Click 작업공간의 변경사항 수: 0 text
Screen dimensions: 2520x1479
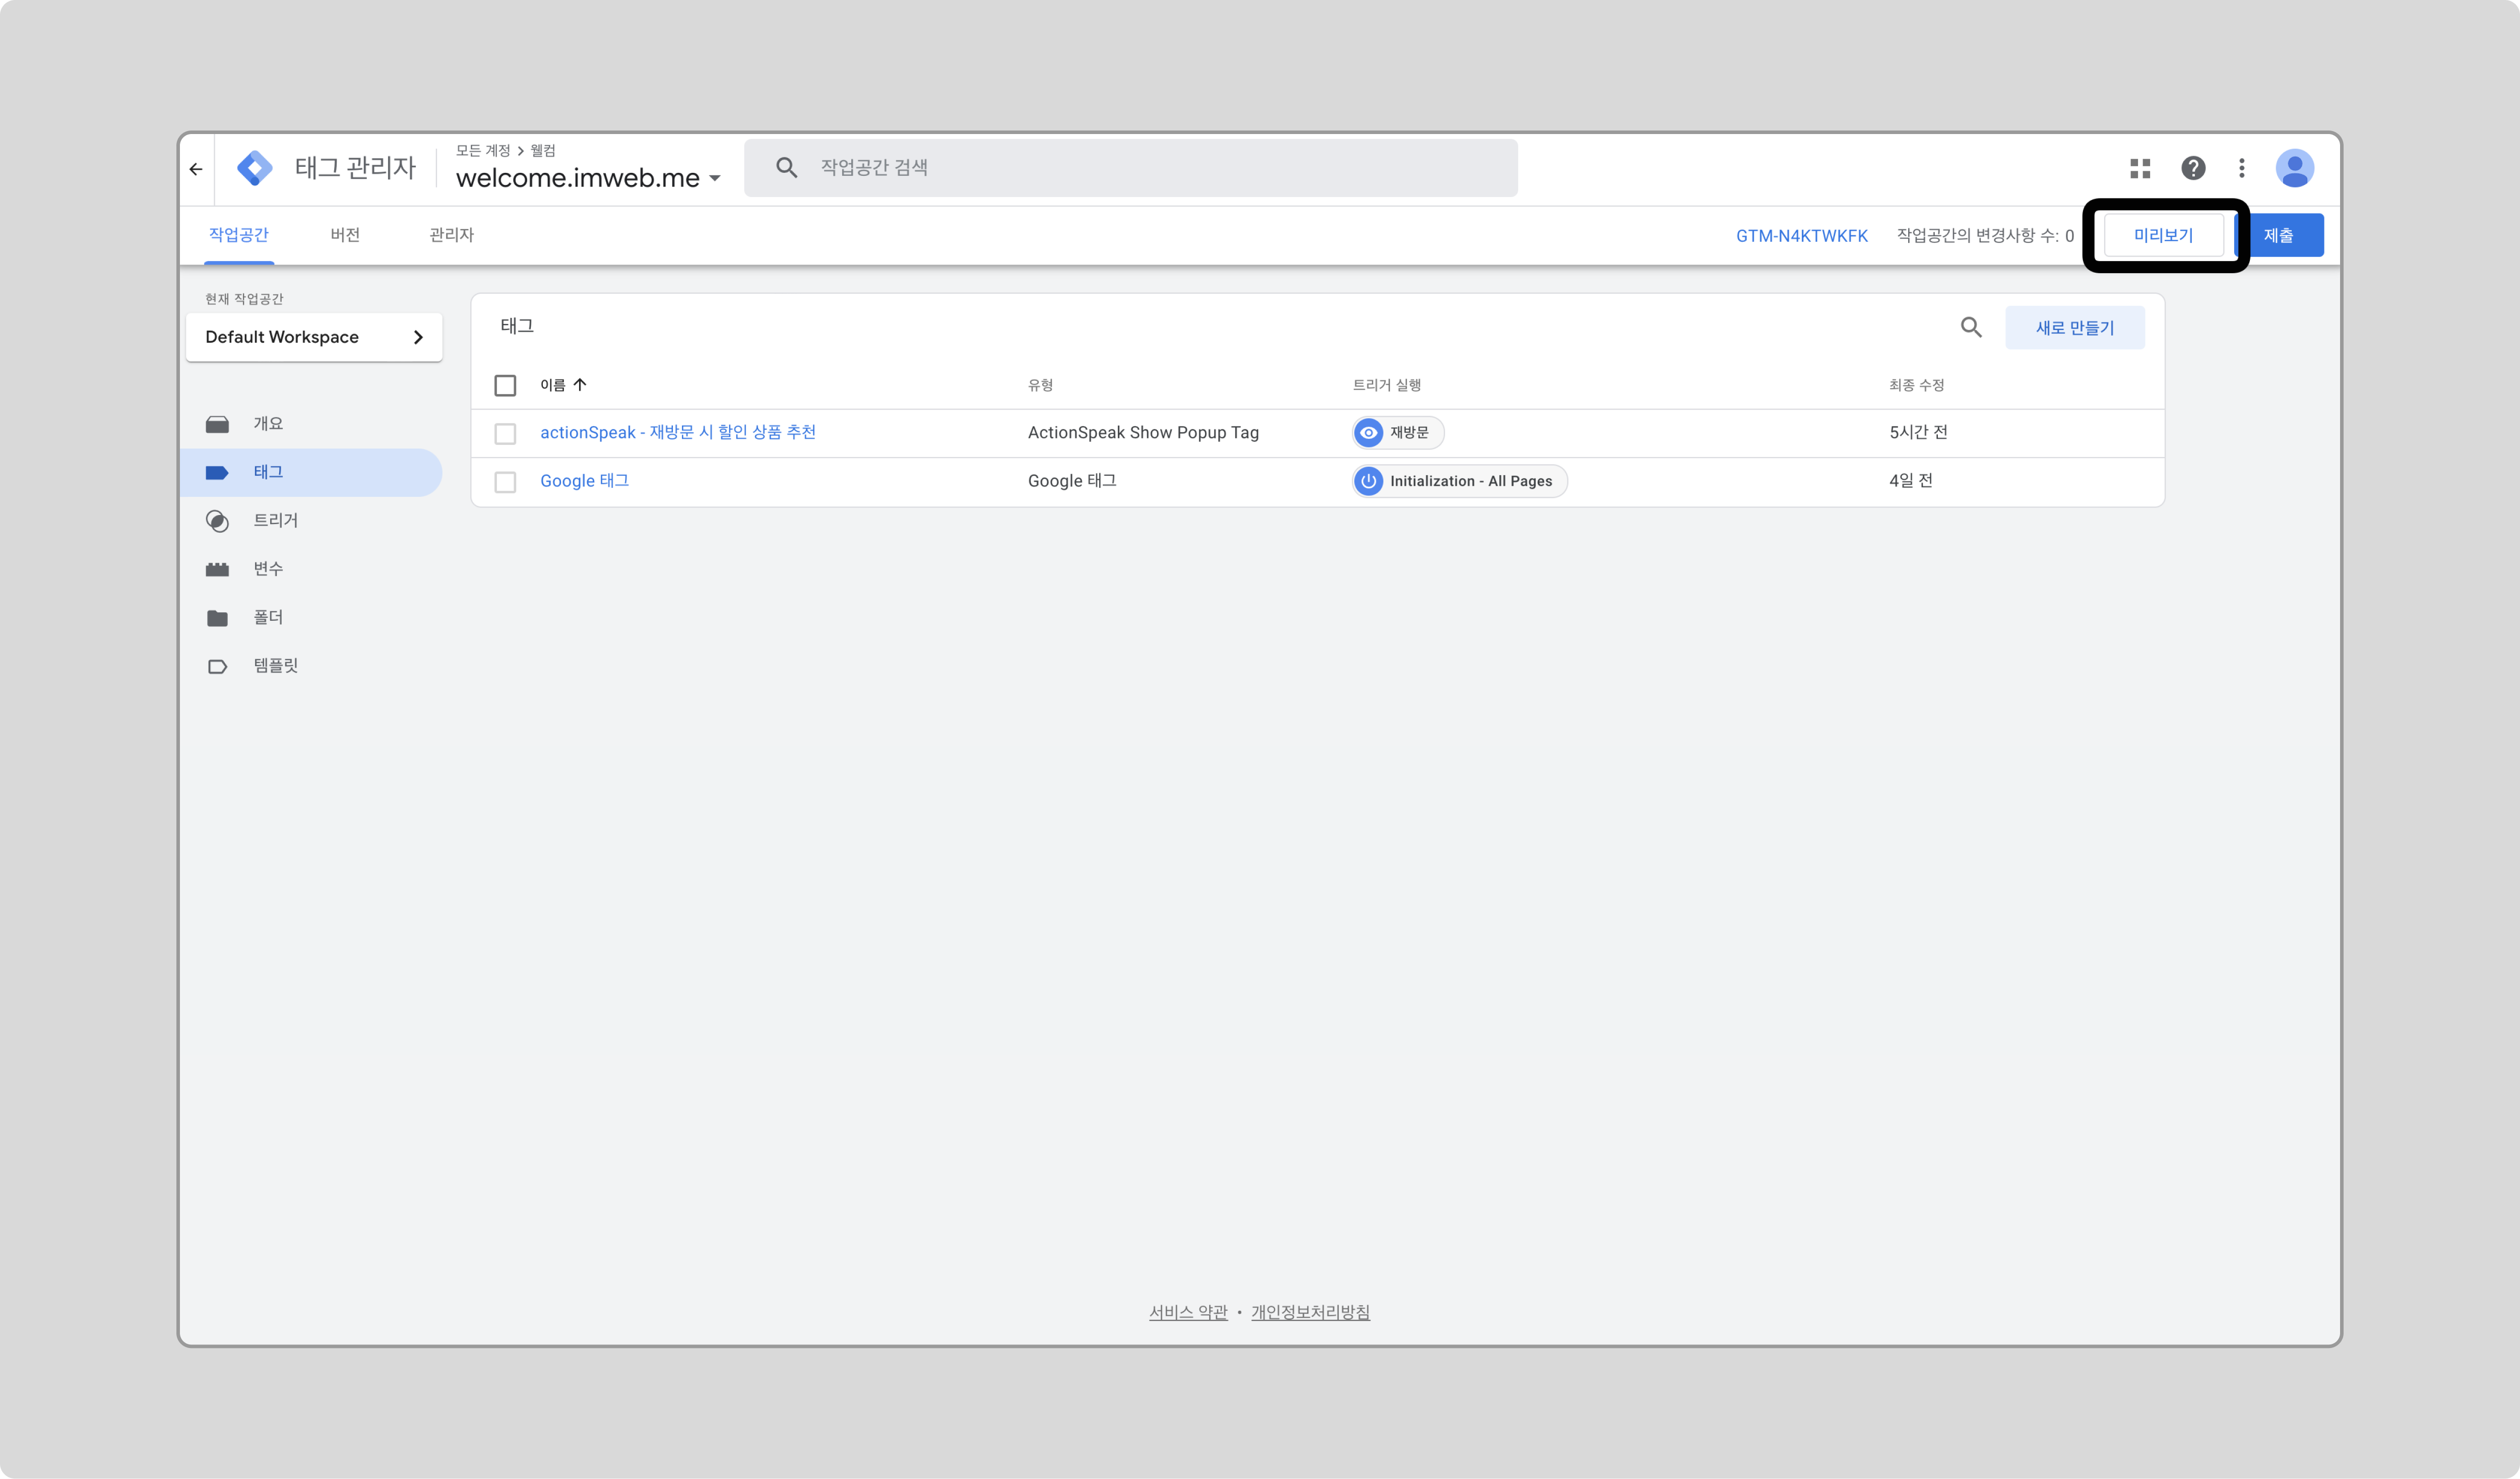click(1985, 236)
